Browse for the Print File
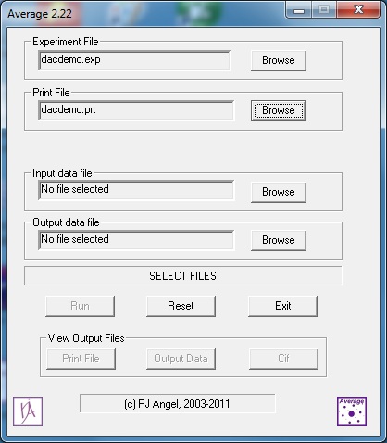This screenshot has height=443, width=387. pyautogui.click(x=279, y=110)
